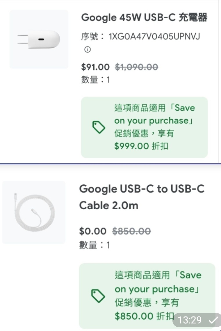Click the price tag icon in the $999.00 promo banner
221x331 pixels.
point(98,127)
